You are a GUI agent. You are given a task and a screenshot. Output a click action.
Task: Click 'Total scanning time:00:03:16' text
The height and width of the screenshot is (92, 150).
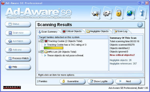(124, 41)
